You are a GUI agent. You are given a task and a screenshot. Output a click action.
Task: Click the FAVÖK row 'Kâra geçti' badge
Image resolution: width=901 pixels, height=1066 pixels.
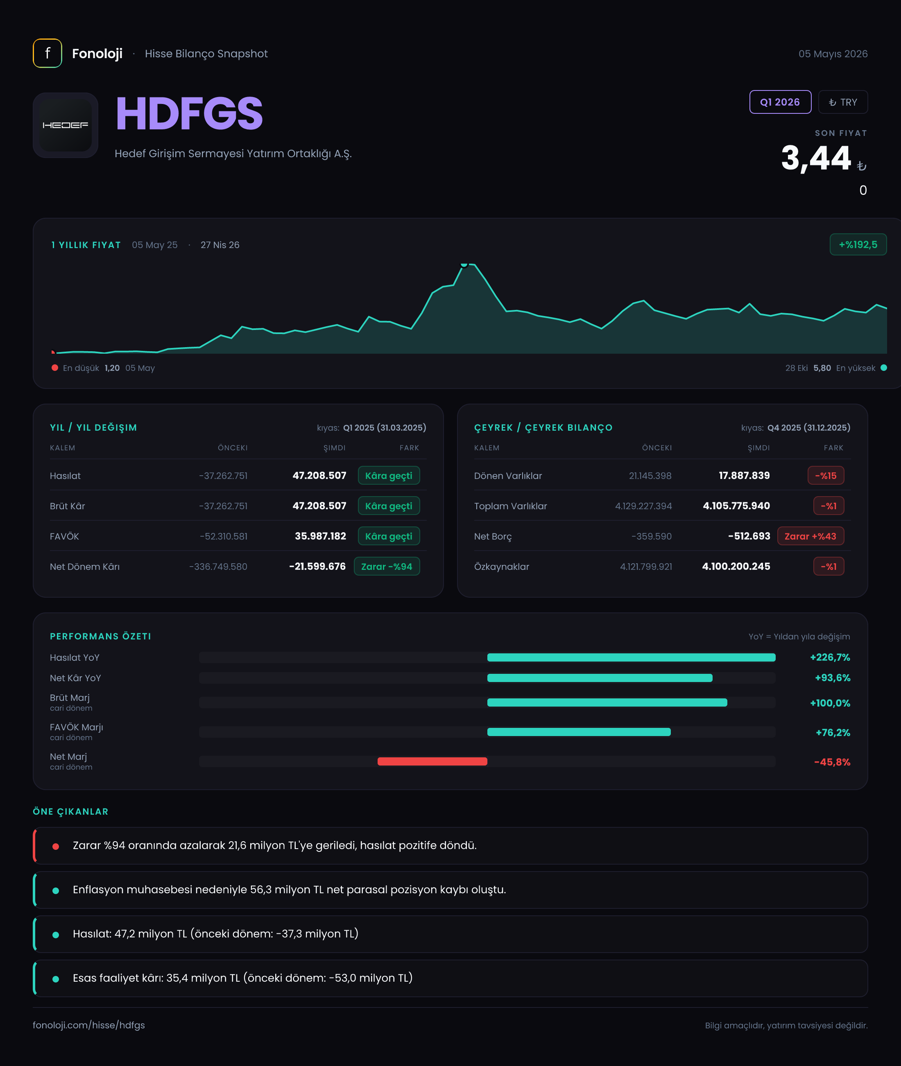pos(389,536)
